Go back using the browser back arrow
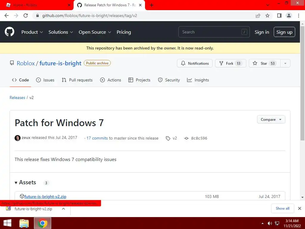 [7, 16]
